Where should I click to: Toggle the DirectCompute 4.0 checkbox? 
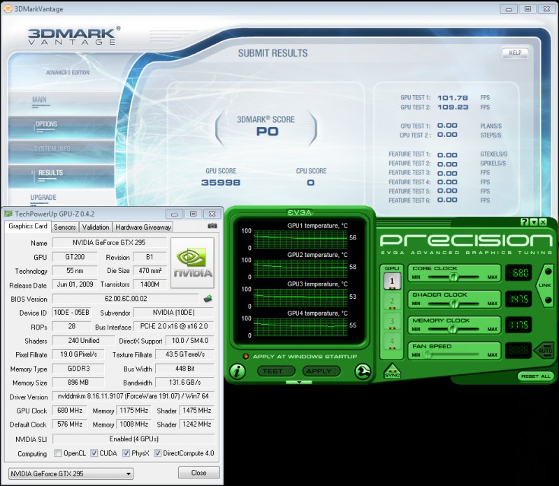pos(157,453)
